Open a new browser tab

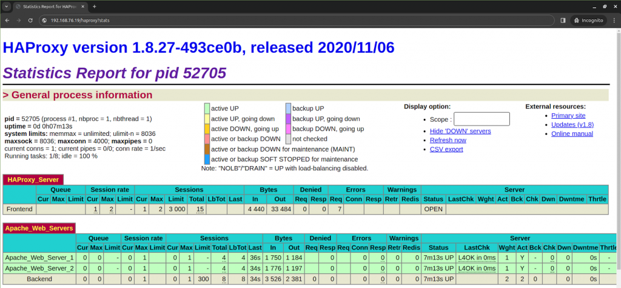pos(94,7)
